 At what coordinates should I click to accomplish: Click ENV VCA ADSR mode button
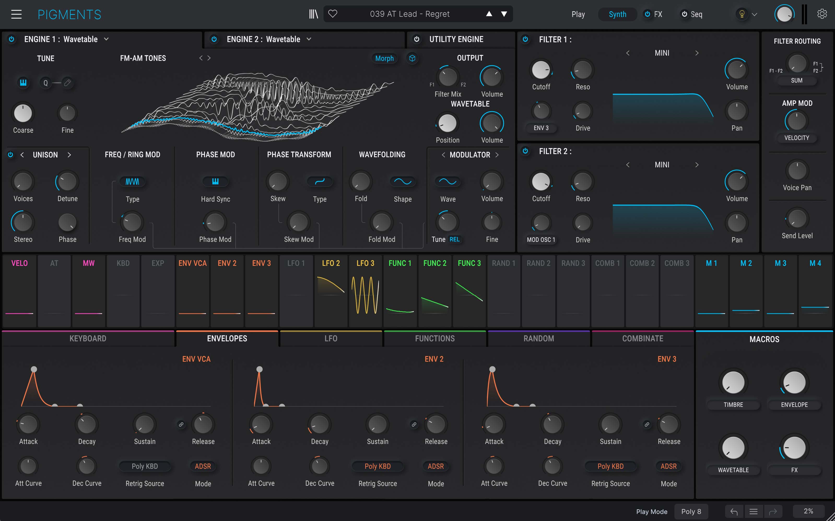point(203,466)
